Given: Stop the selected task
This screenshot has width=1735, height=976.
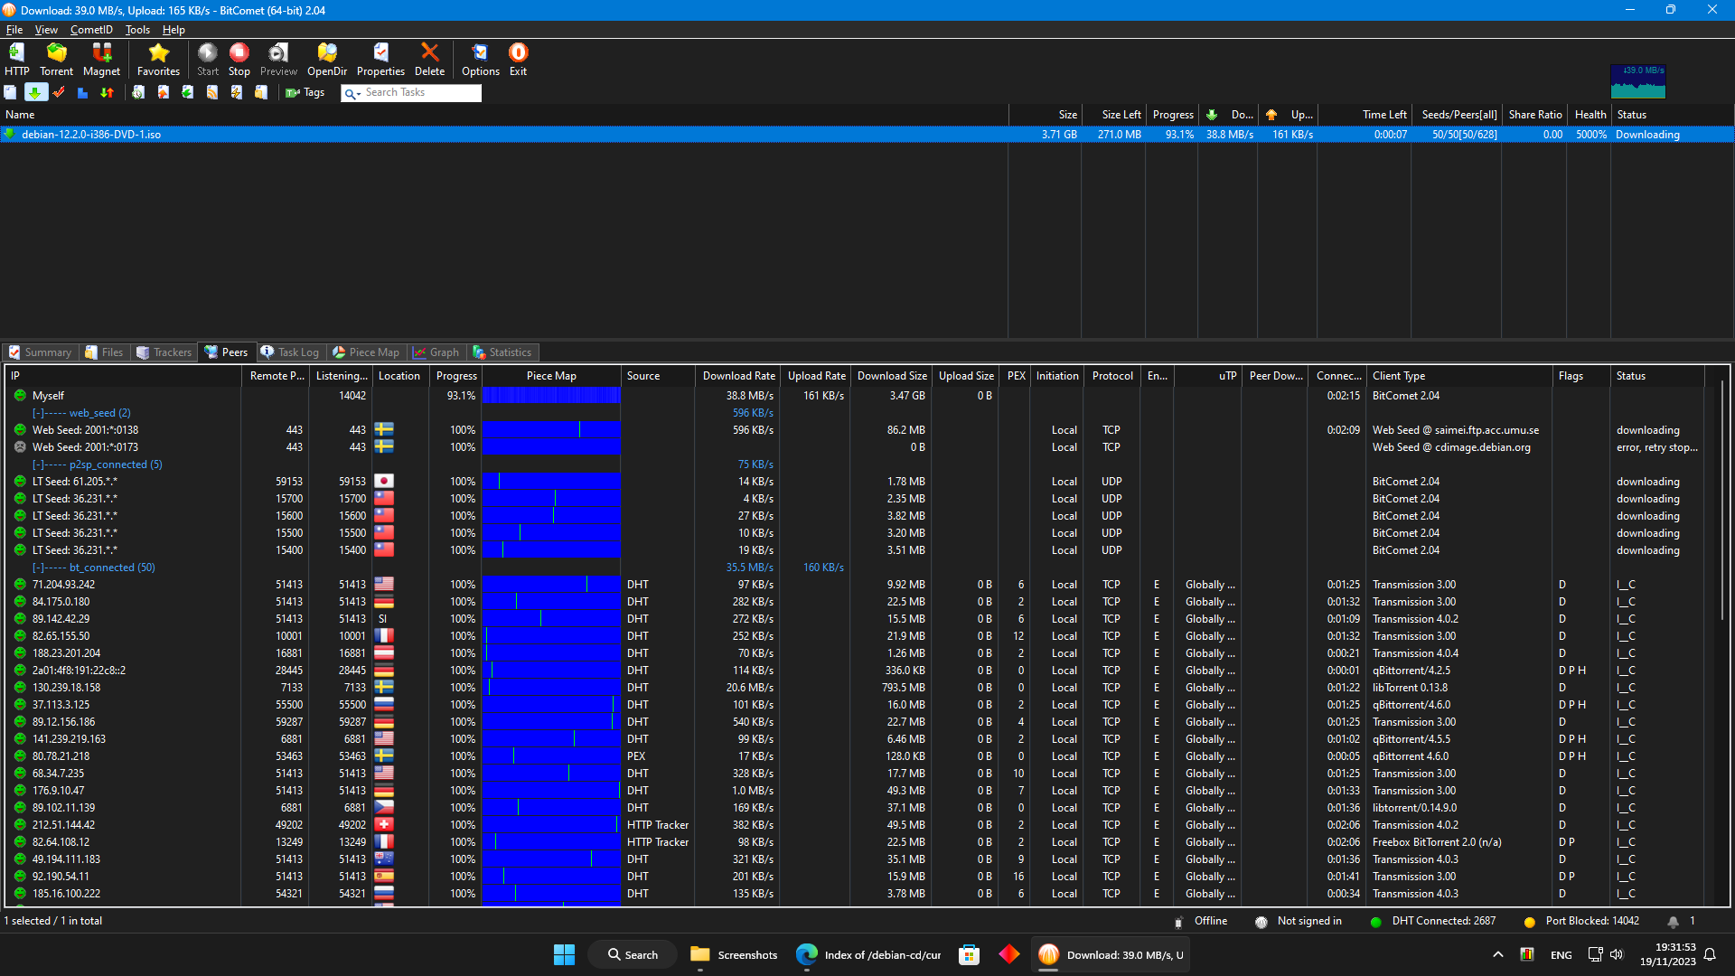Looking at the screenshot, I should (x=239, y=60).
